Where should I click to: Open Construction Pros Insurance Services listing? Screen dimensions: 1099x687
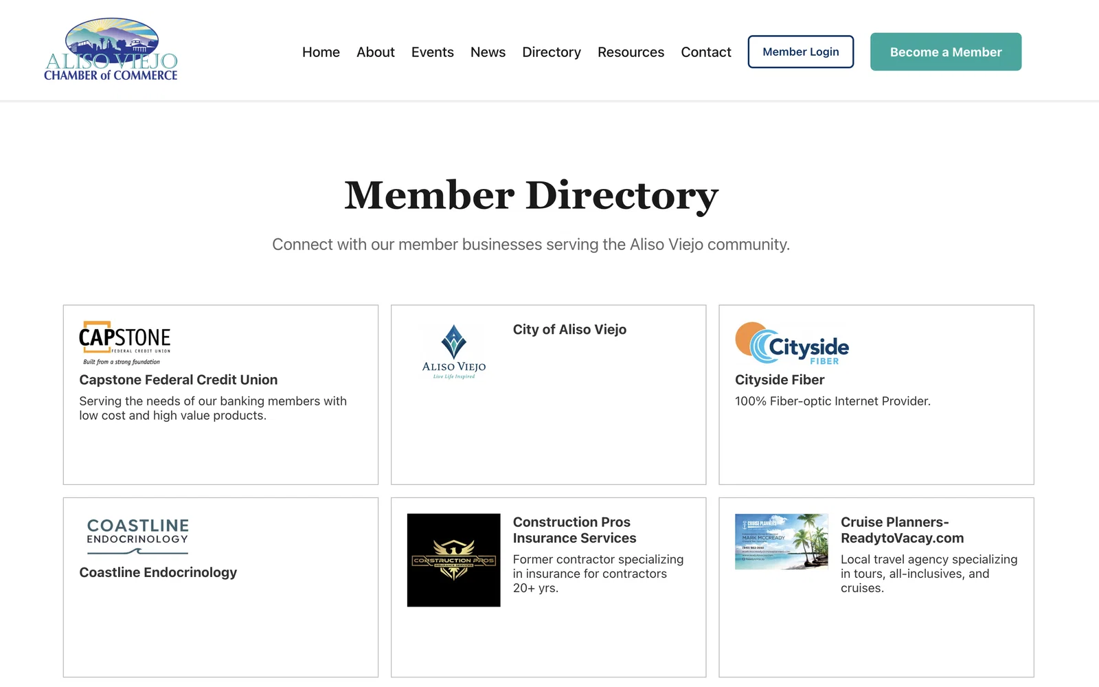click(x=575, y=530)
